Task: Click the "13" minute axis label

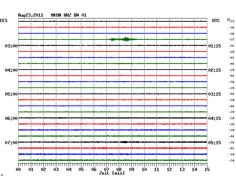Action: coord(182,170)
